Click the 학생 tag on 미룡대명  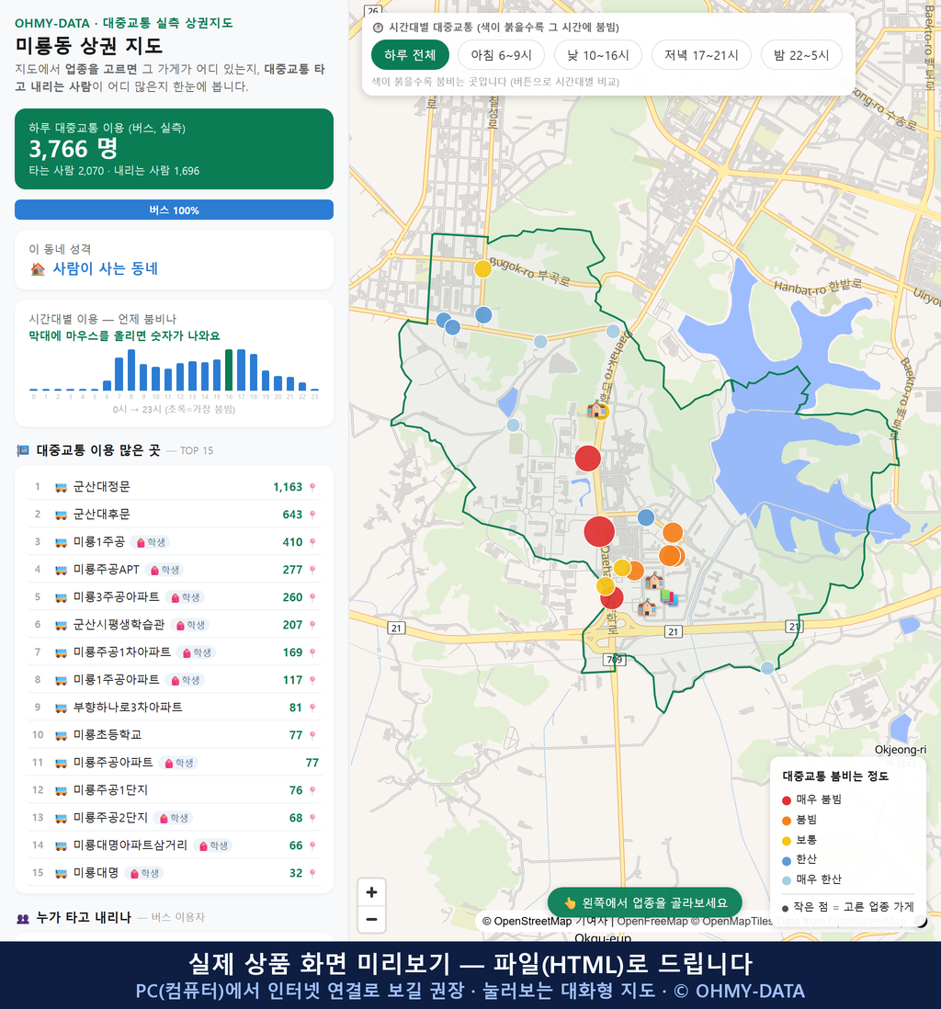pos(145,873)
